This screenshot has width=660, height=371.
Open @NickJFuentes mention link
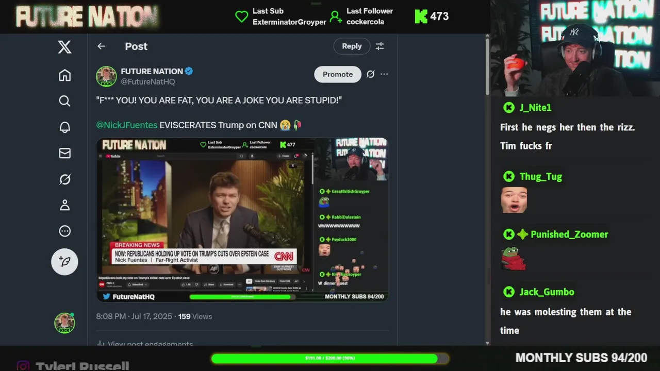(127, 125)
